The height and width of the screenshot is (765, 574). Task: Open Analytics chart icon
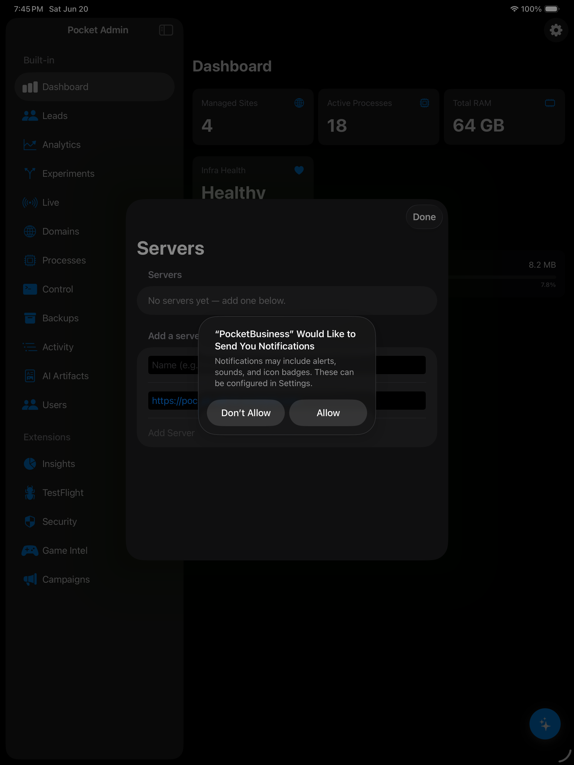pyautogui.click(x=30, y=145)
